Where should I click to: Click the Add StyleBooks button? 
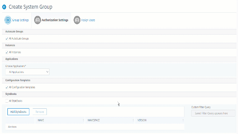[x=18, y=112]
